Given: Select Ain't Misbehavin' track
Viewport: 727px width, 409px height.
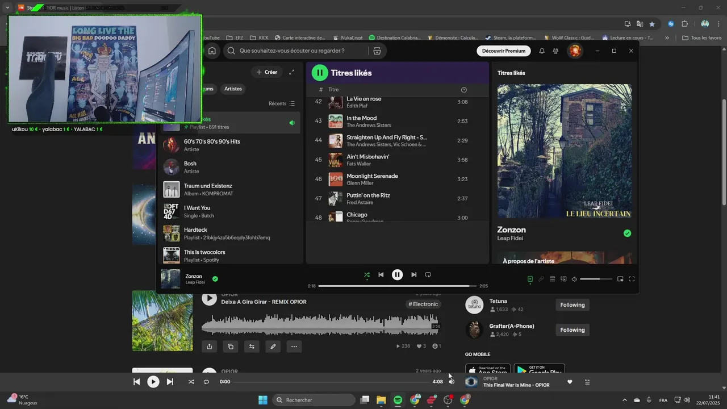Looking at the screenshot, I should click(396, 160).
